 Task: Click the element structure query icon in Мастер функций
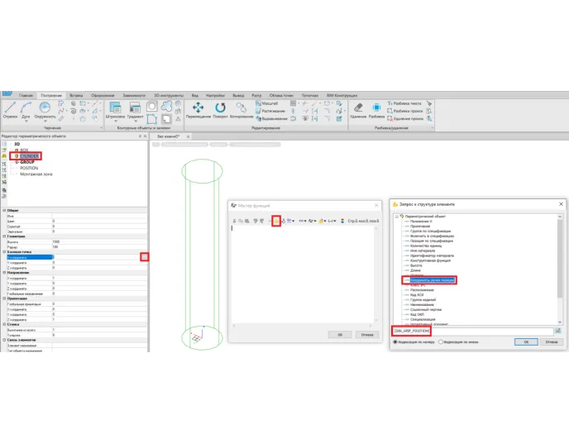click(276, 221)
